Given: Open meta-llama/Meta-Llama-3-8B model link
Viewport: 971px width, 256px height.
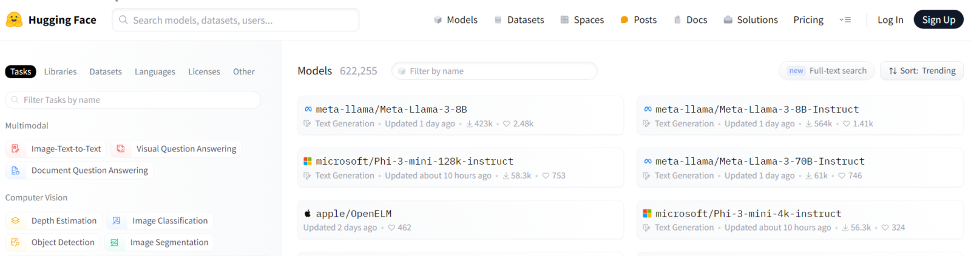Looking at the screenshot, I should coord(391,110).
